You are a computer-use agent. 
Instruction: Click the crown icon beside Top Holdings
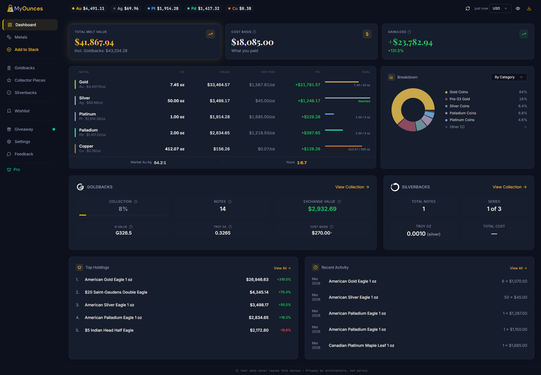[x=79, y=267]
